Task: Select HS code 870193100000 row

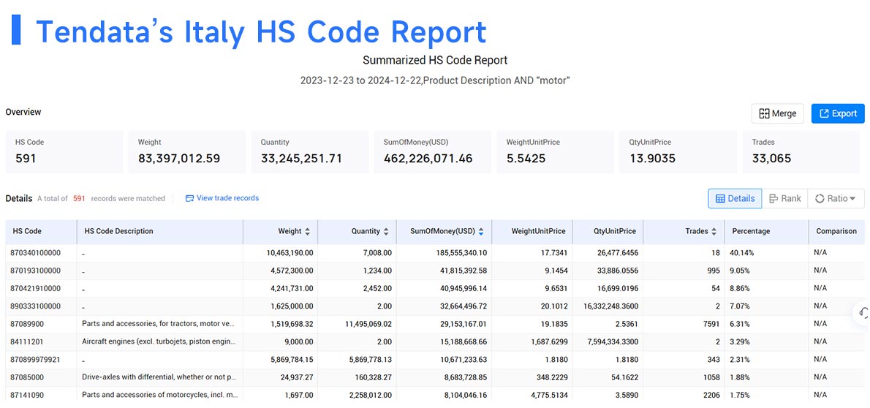Action: [435, 271]
